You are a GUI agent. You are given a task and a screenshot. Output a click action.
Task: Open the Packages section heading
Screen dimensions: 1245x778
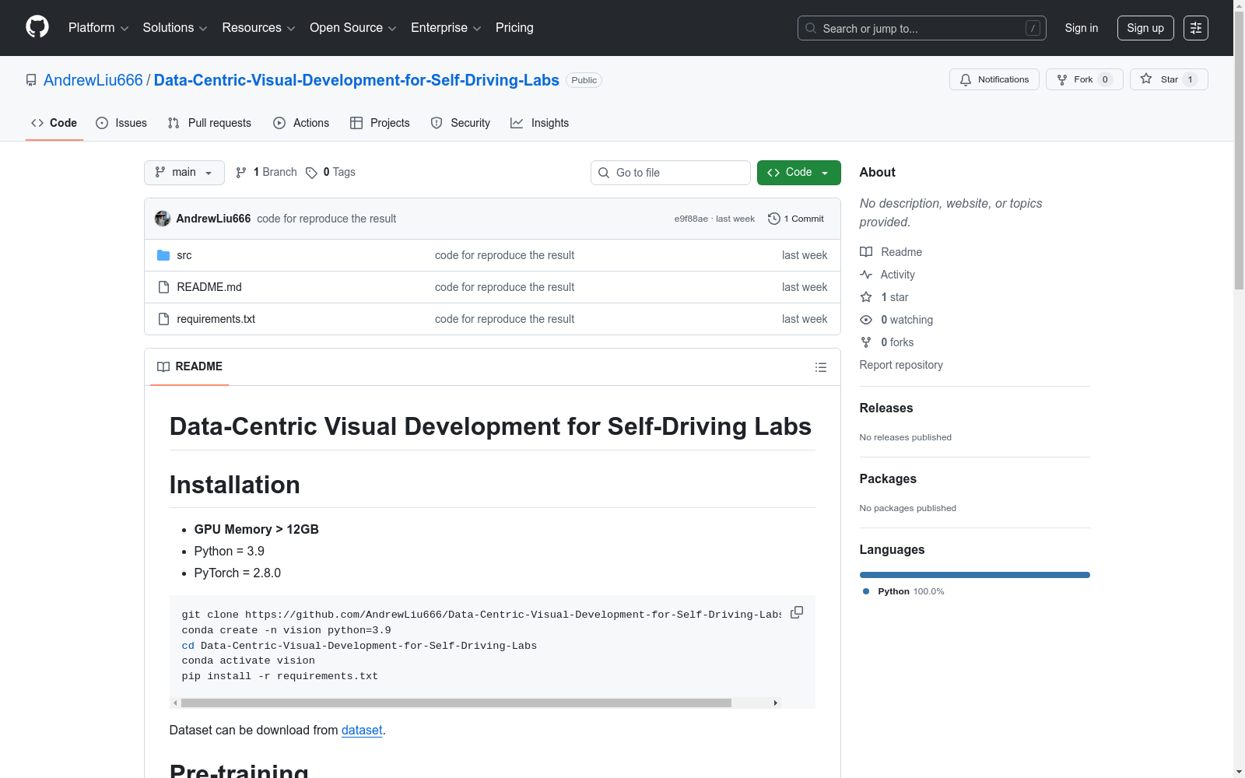(x=888, y=478)
